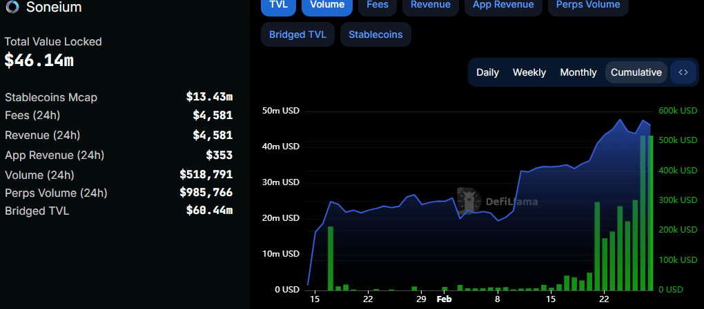The width and height of the screenshot is (704, 309).
Task: Enable Bridged TVL chart metric
Action: pyautogui.click(x=297, y=34)
